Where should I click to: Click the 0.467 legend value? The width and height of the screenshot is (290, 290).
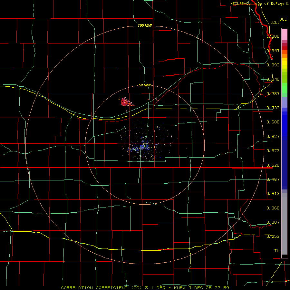pyautogui.click(x=273, y=179)
